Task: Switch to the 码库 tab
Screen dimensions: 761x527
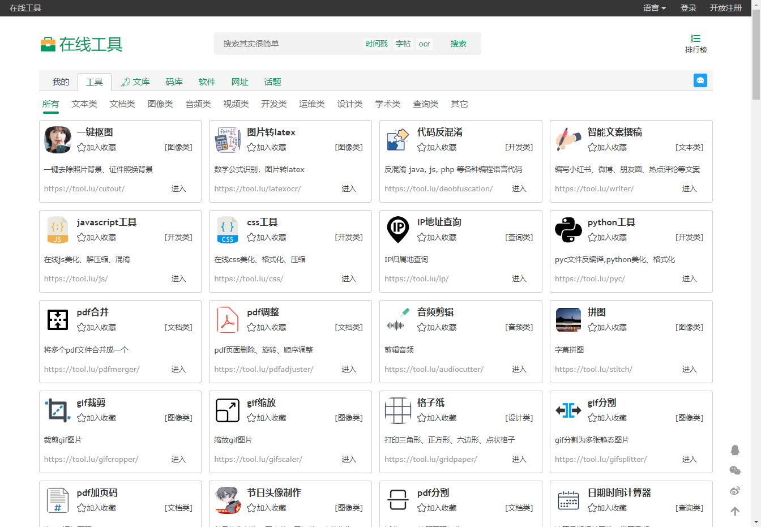Action: pyautogui.click(x=174, y=82)
